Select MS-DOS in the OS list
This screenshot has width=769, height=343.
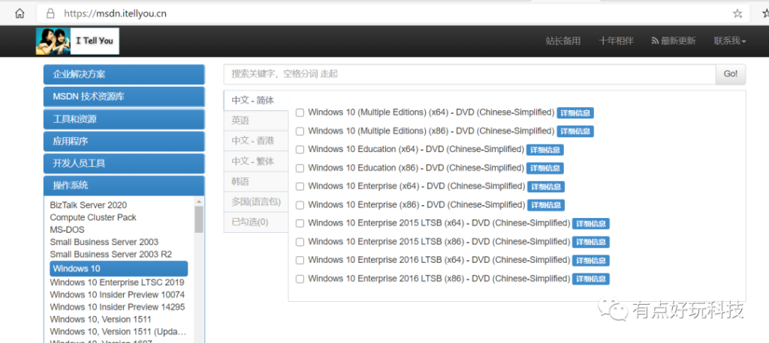coord(67,229)
